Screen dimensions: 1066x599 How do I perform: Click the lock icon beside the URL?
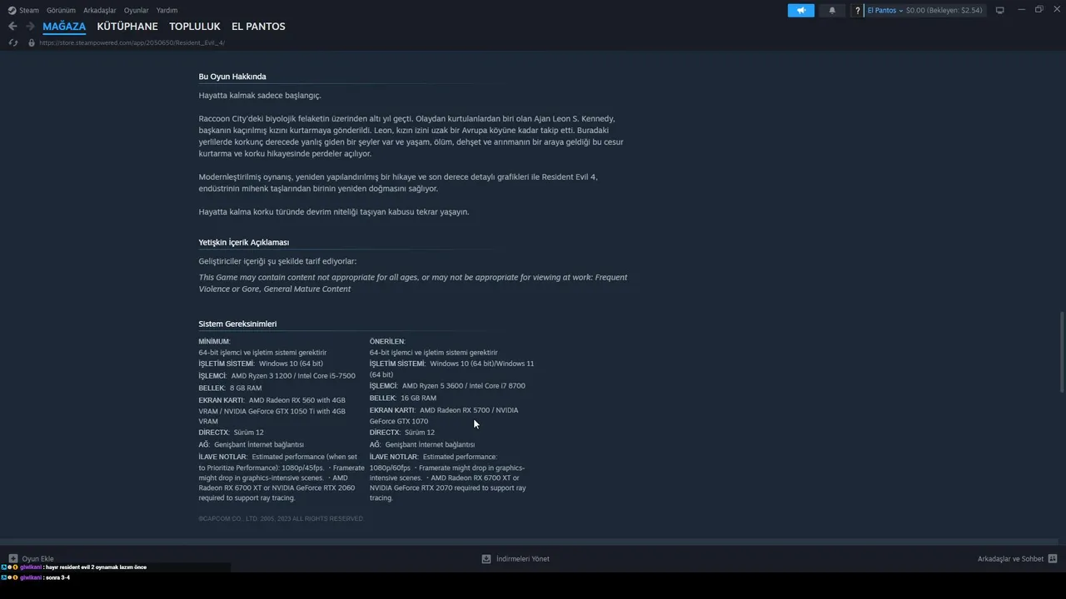point(32,42)
